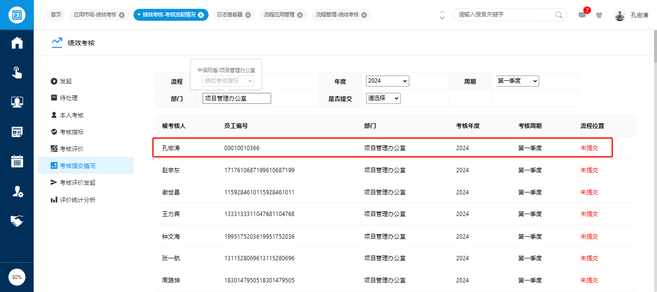The width and height of the screenshot is (657, 292).
Task: Click employee number 00010010366
Action: pos(241,148)
